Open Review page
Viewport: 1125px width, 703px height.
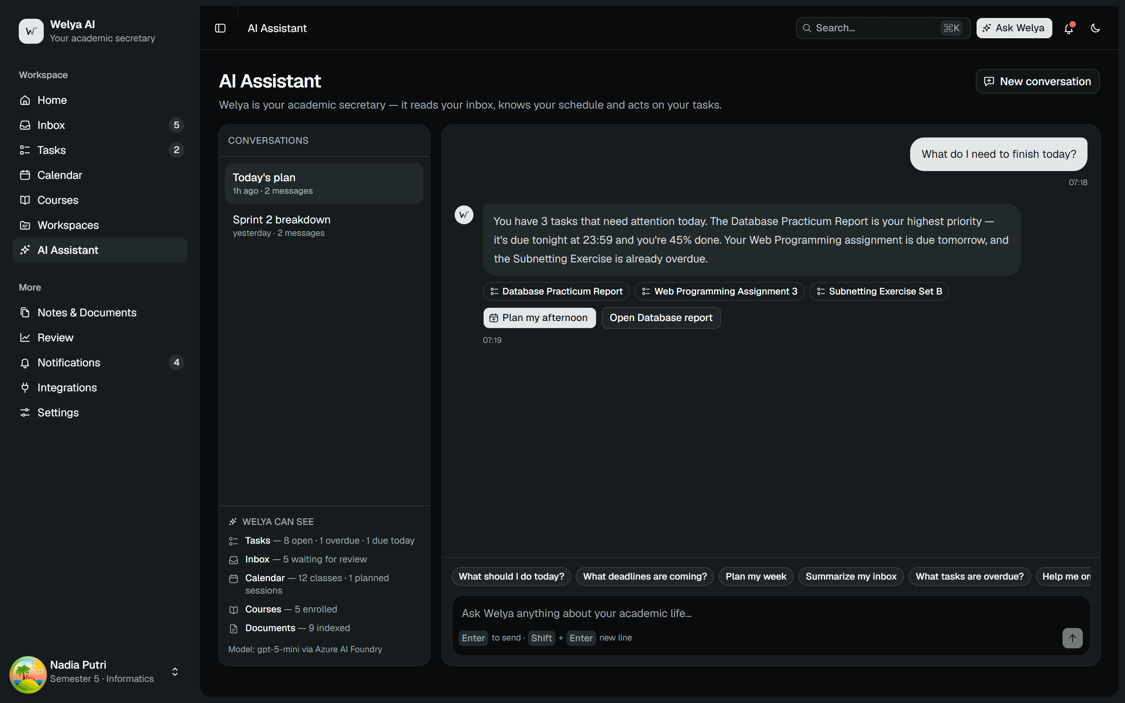pyautogui.click(x=100, y=337)
